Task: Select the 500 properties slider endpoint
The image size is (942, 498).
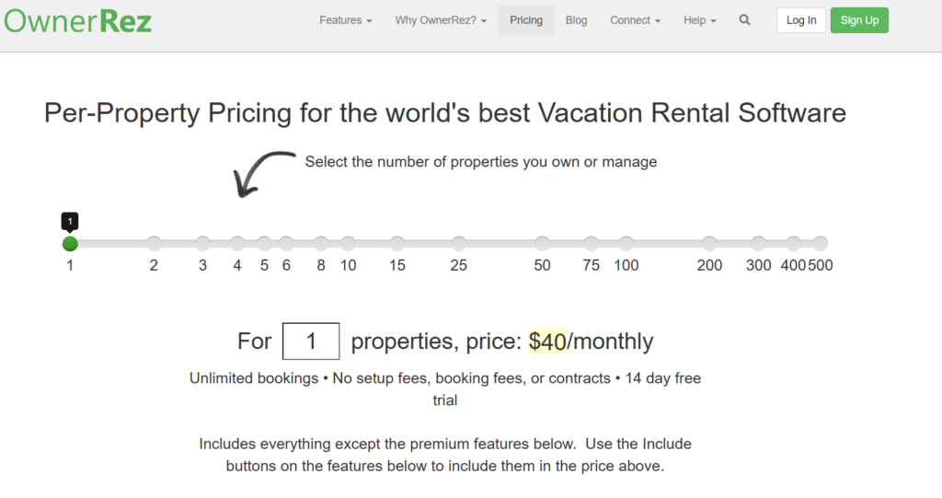Action: point(820,244)
